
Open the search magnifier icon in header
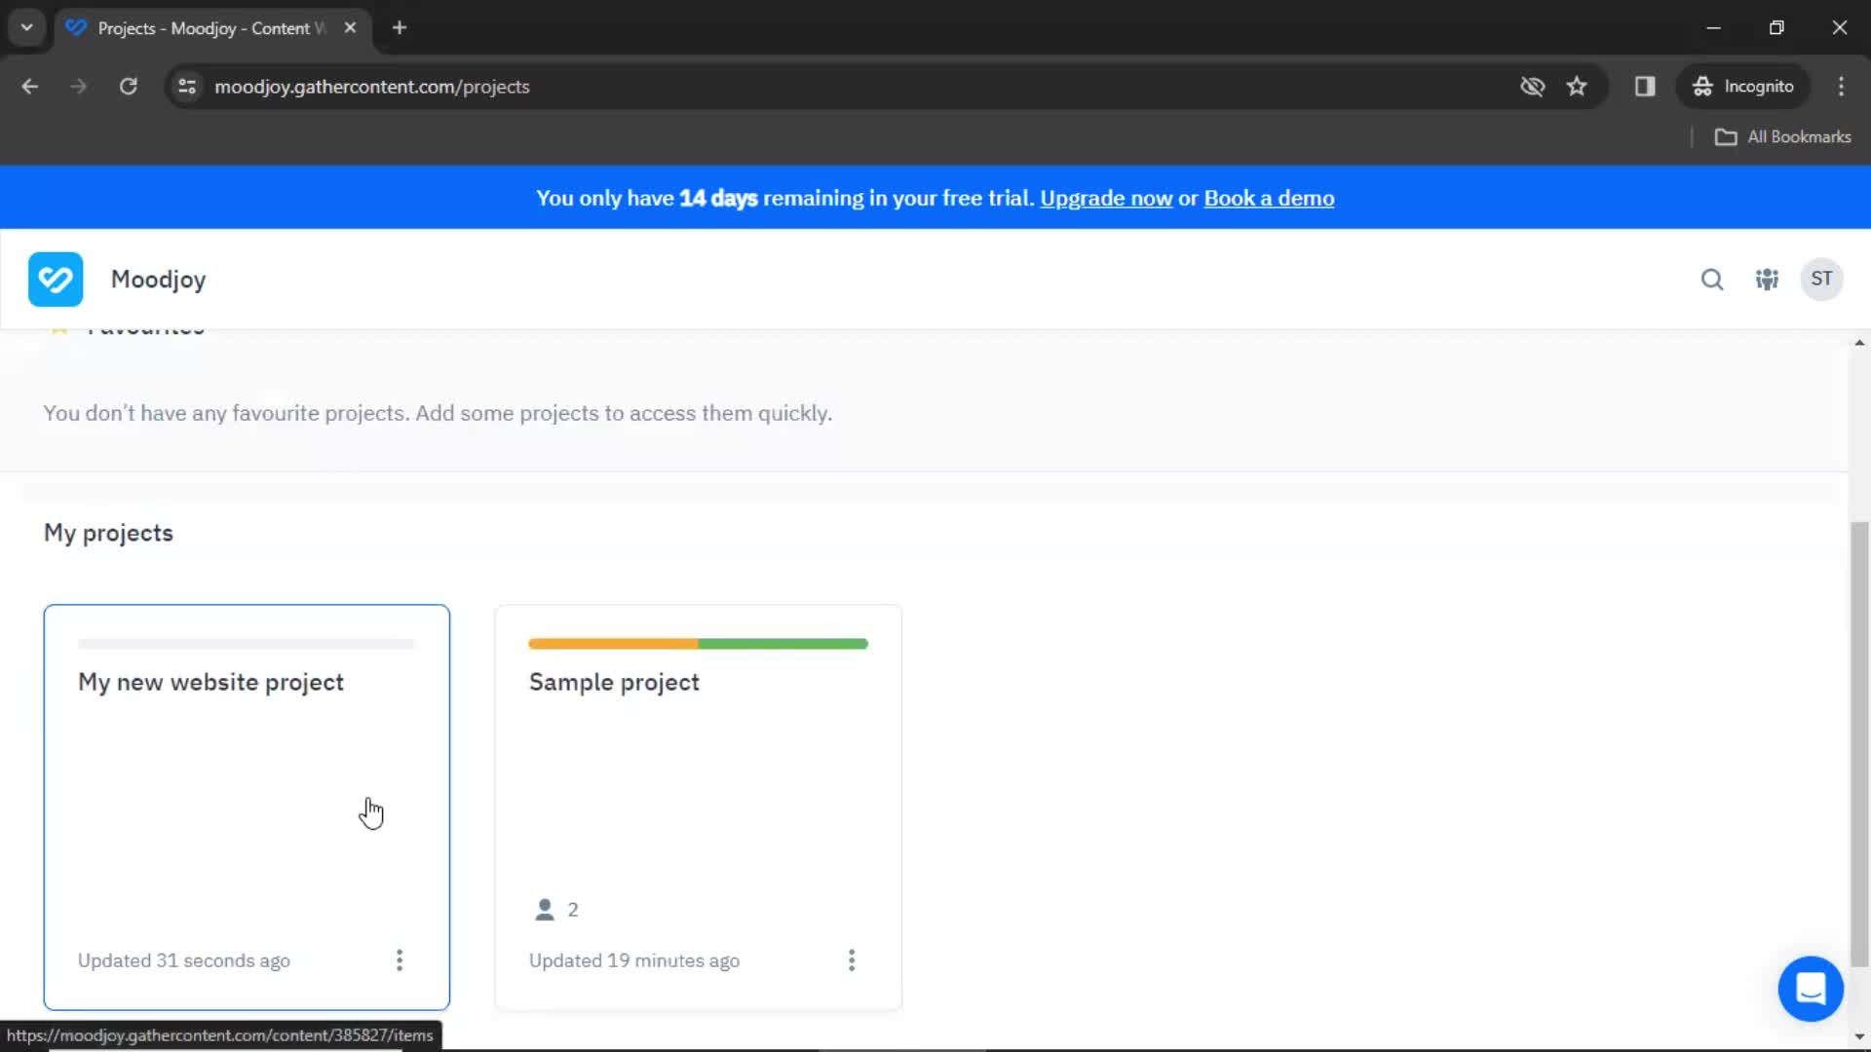point(1712,280)
